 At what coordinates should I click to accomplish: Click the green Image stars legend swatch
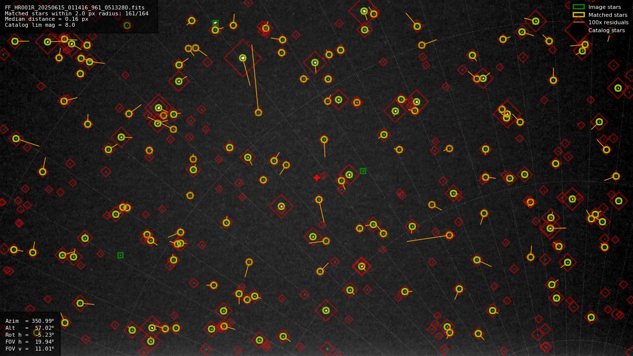click(x=579, y=7)
